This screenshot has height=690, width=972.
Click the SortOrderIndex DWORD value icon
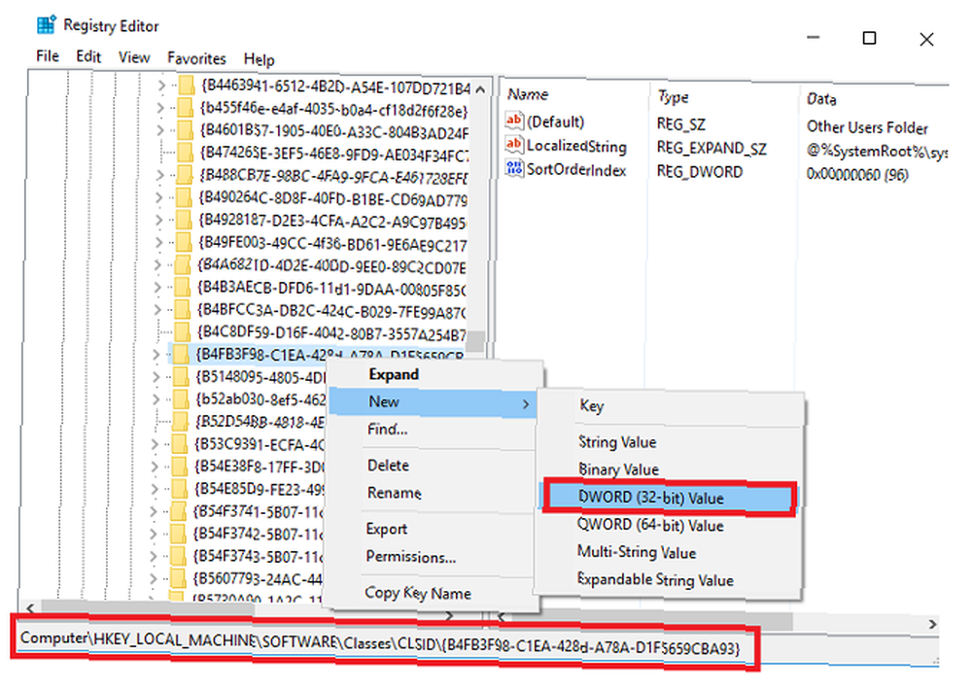coord(514,168)
